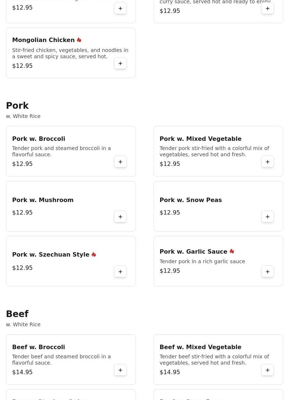Add Pork w. Snow Peas to cart
The width and height of the screenshot is (289, 400).
[268, 217]
